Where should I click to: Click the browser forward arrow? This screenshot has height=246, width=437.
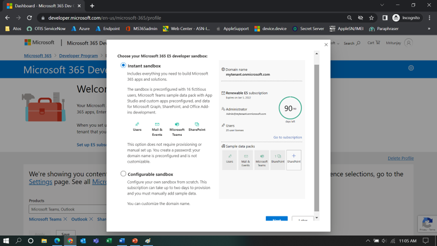pos(19,18)
